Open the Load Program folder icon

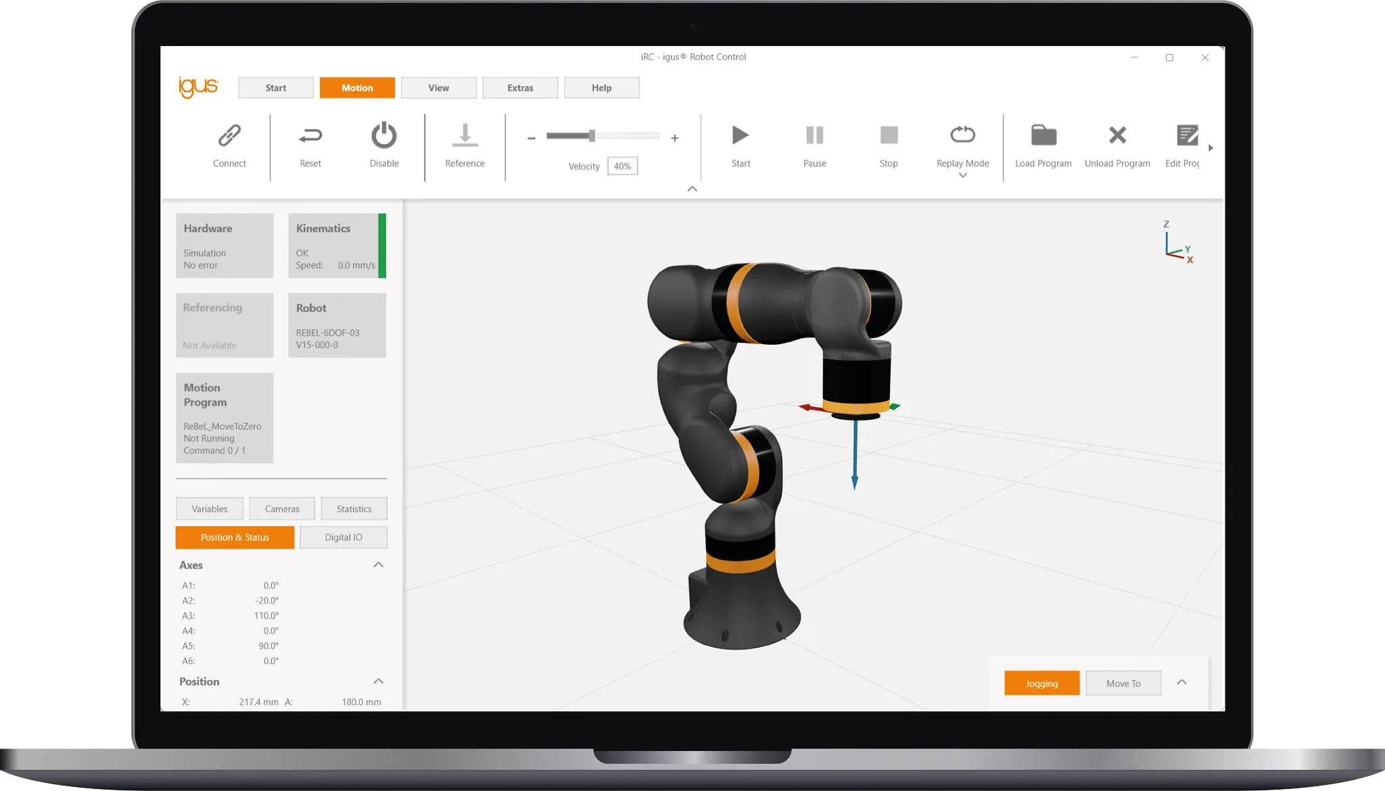coord(1043,135)
